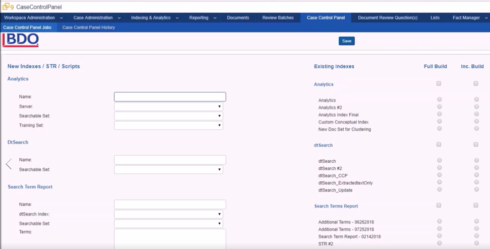Open the Review Batches tab
The image size is (490, 249).
pos(278,18)
